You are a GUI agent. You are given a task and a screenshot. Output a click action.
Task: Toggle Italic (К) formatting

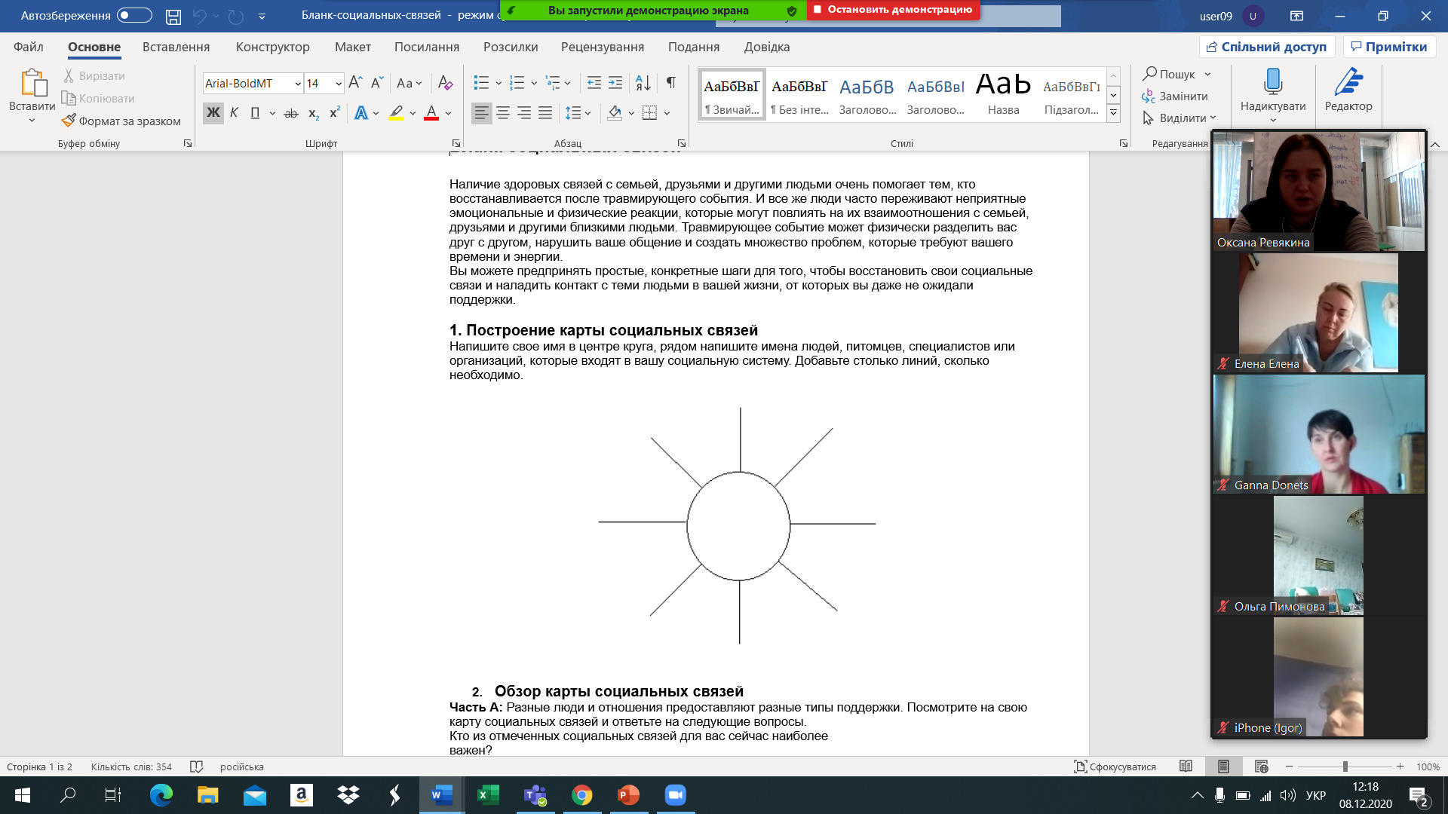234,113
